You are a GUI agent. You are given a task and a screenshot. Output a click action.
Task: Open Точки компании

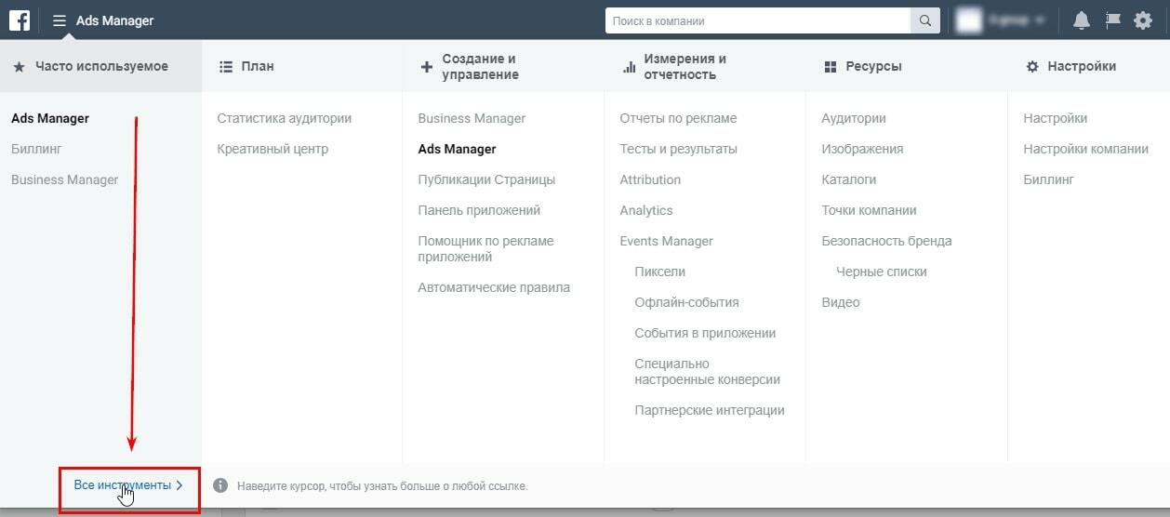click(x=869, y=210)
